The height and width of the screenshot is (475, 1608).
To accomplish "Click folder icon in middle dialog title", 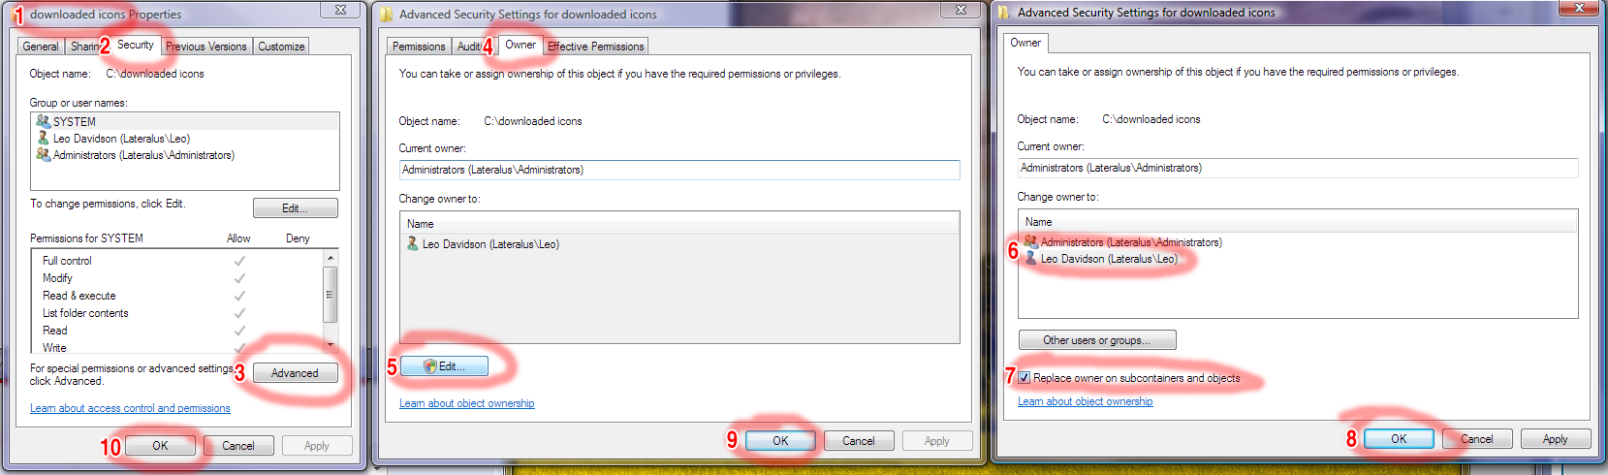I will (386, 15).
